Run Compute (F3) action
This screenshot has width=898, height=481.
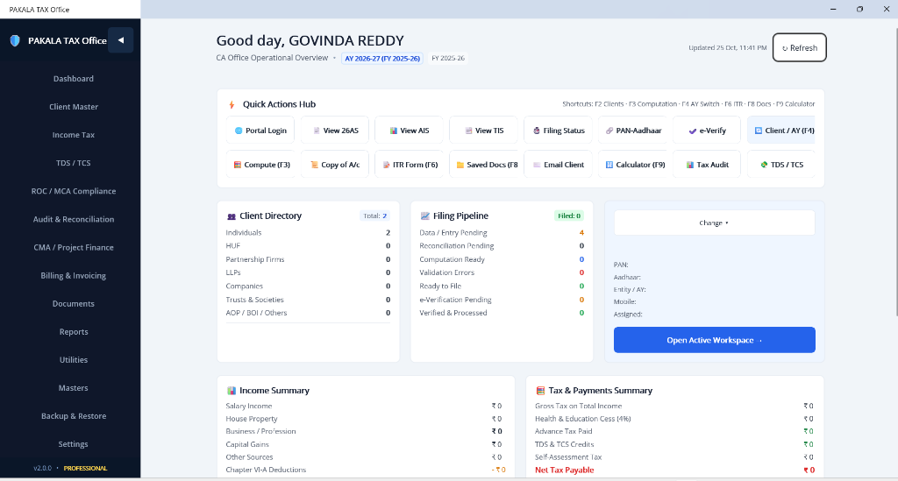260,164
